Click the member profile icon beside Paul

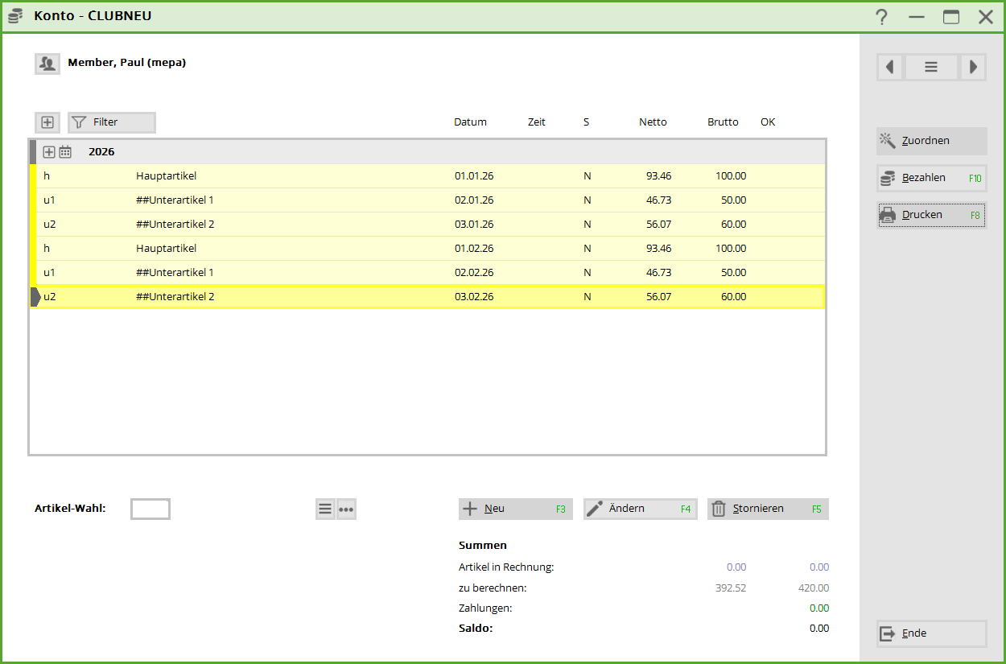click(x=47, y=64)
